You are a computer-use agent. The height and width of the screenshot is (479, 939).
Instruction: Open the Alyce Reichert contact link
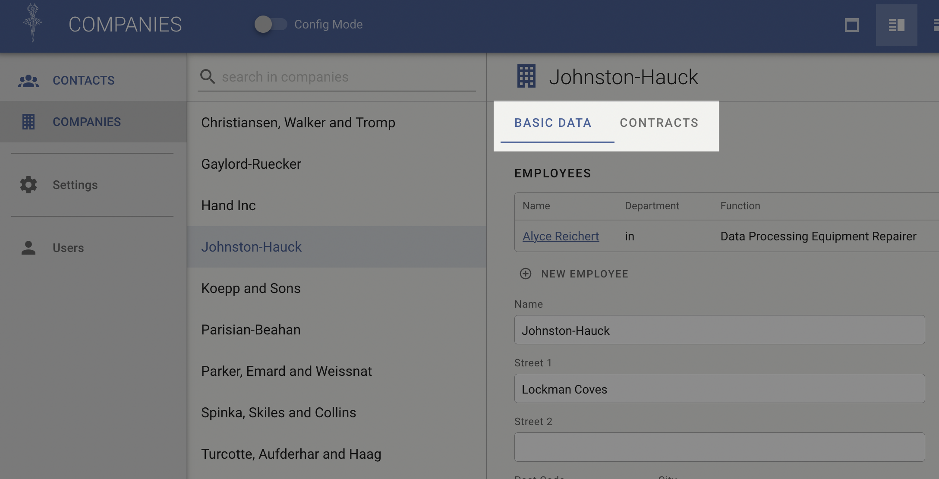point(561,236)
